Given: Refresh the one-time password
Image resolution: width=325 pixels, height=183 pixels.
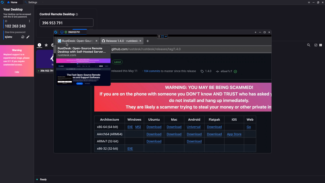Looking at the screenshot, I should pos(23,37).
